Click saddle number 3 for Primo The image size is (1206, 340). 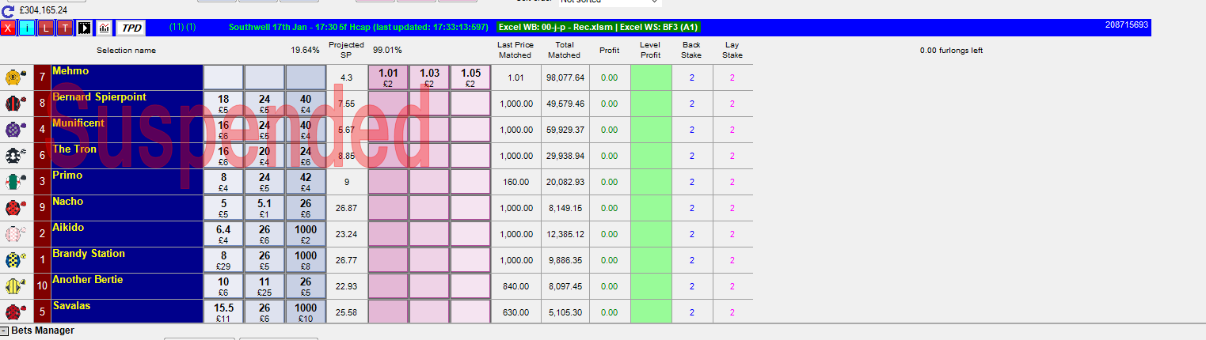point(42,182)
